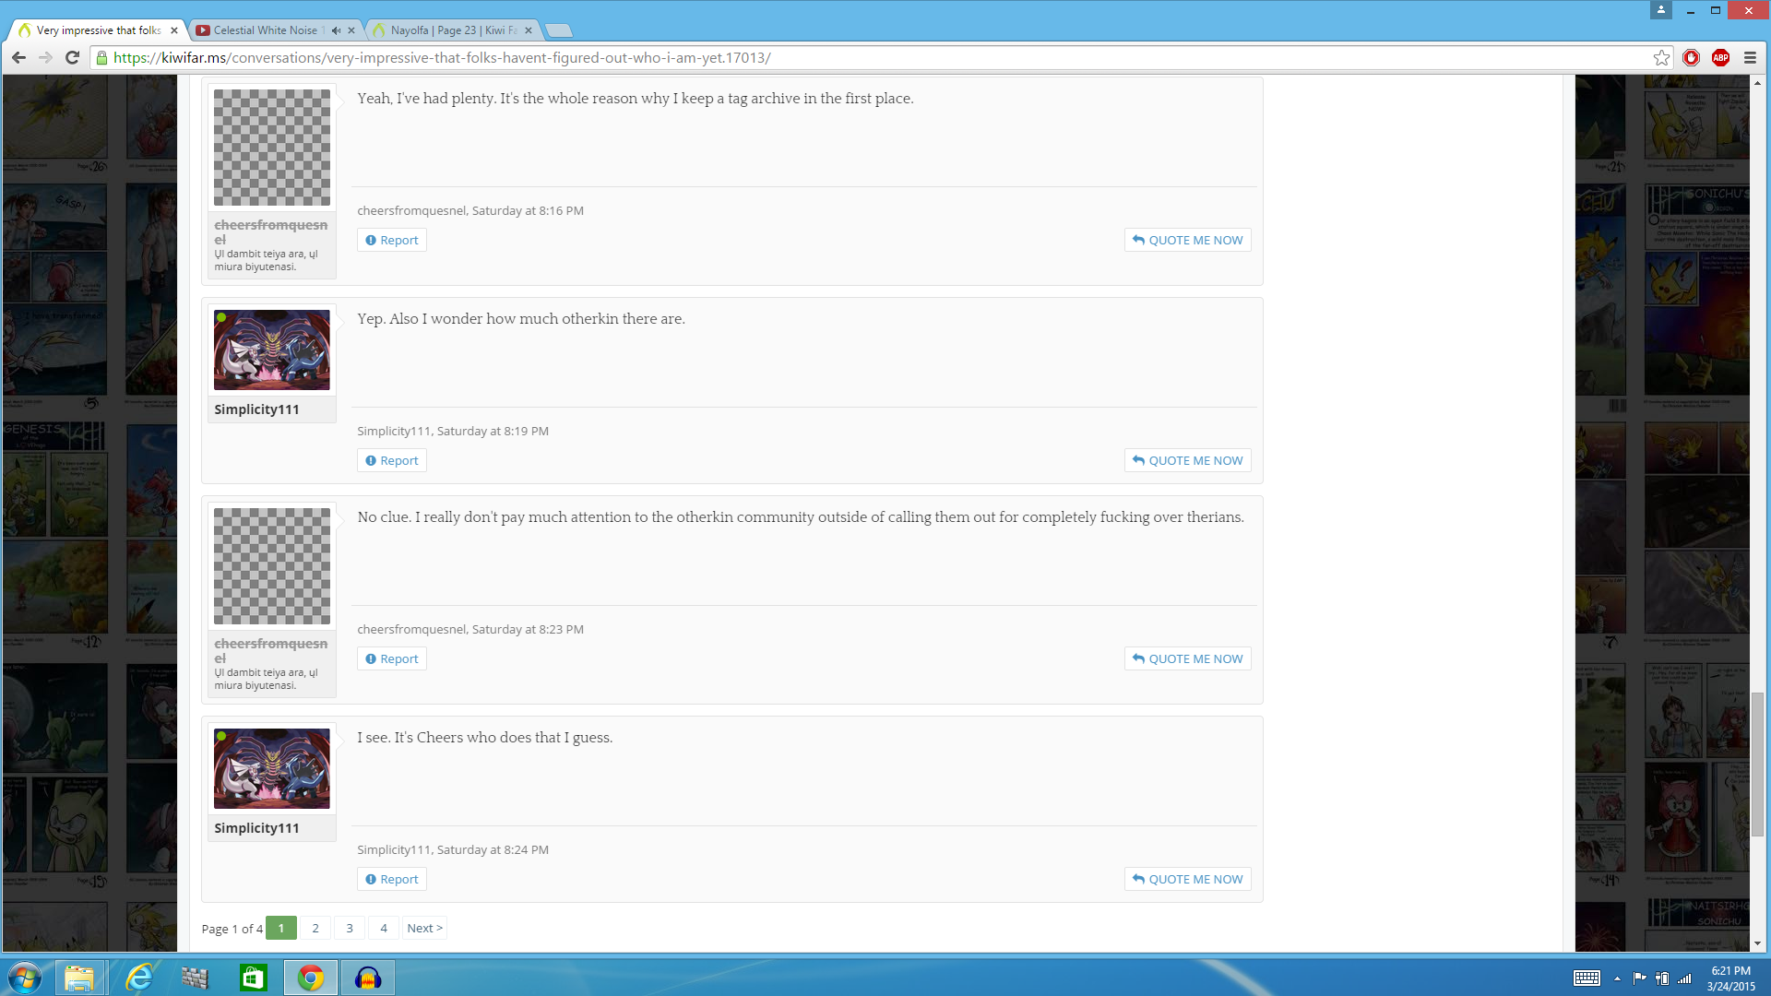
Task: Click the browser reload icon
Action: coord(73,57)
